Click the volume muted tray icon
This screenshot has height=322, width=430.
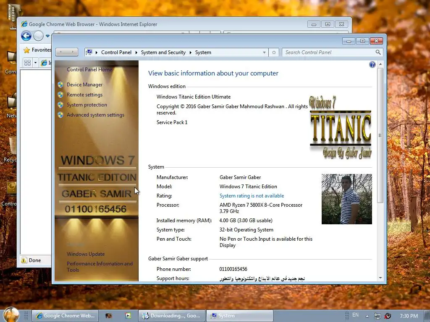pos(388,316)
